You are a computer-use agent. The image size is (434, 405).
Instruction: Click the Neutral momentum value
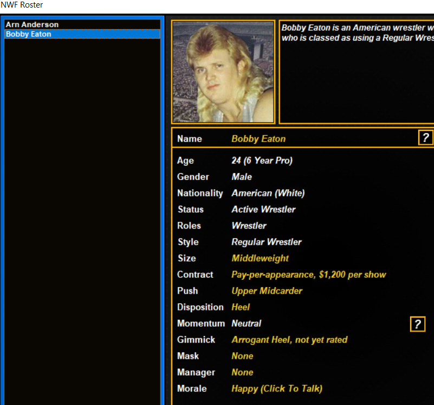pos(246,324)
